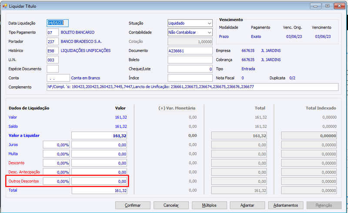Click the Juros percentage field
The height and width of the screenshot is (213, 348).
click(x=56, y=145)
